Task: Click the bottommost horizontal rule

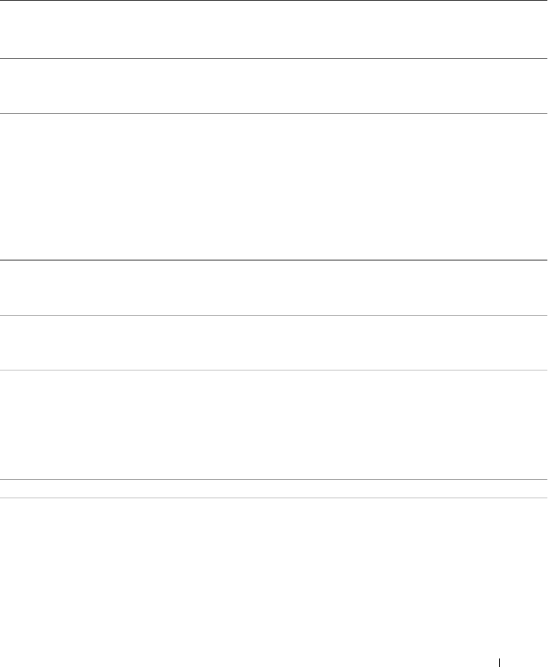Action: click(274, 498)
